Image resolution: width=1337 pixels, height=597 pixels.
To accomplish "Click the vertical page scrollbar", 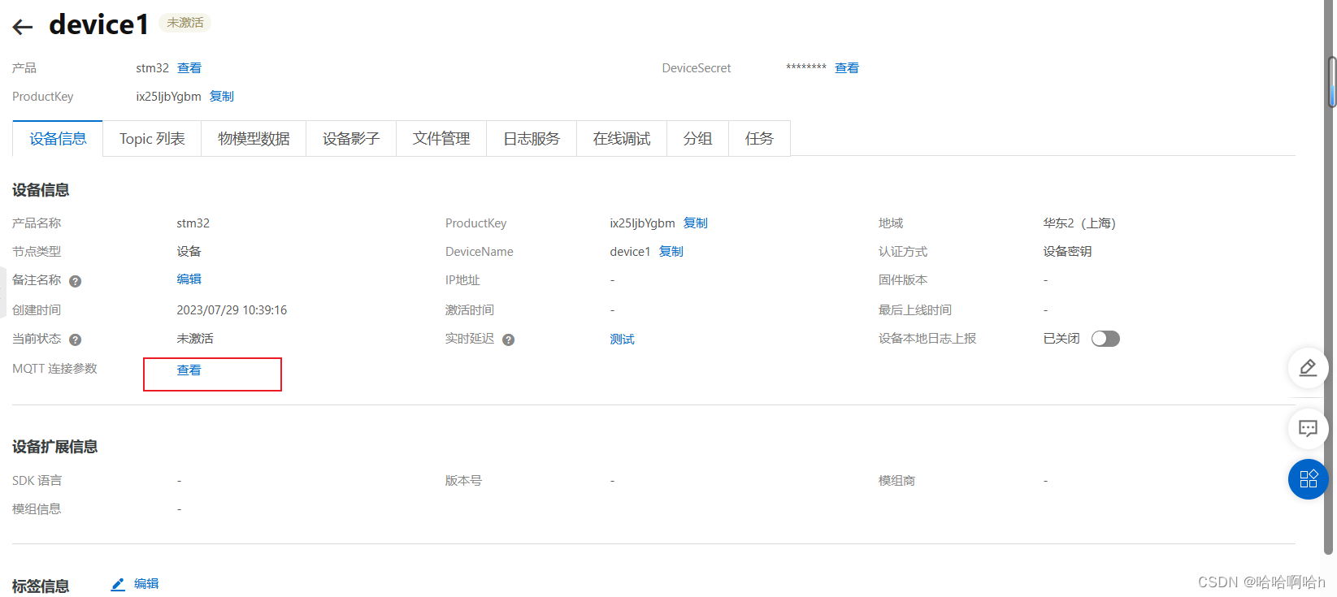I will point(1331,81).
